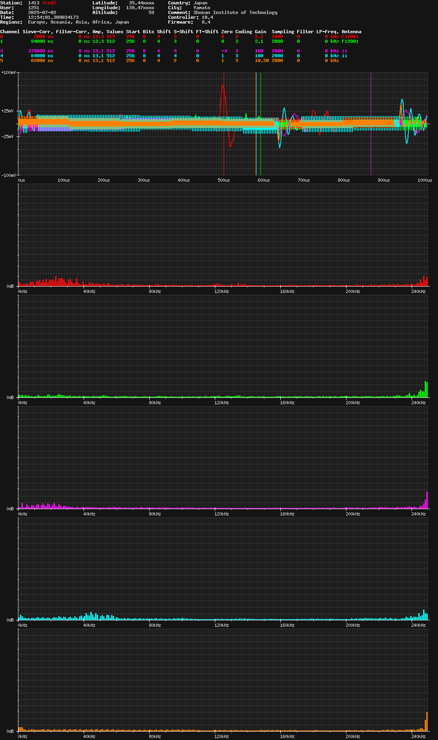The height and width of the screenshot is (740, 438).
Task: Click the Sieve-Corr. column header
Action: [38, 32]
